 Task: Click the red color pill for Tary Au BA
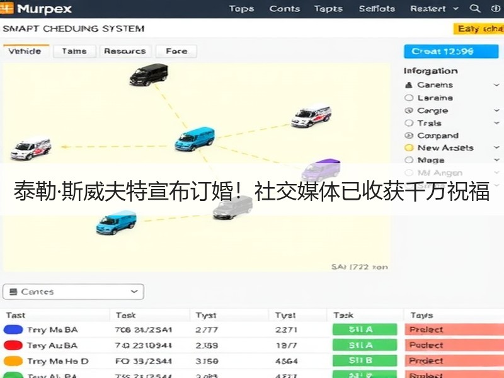(13, 345)
